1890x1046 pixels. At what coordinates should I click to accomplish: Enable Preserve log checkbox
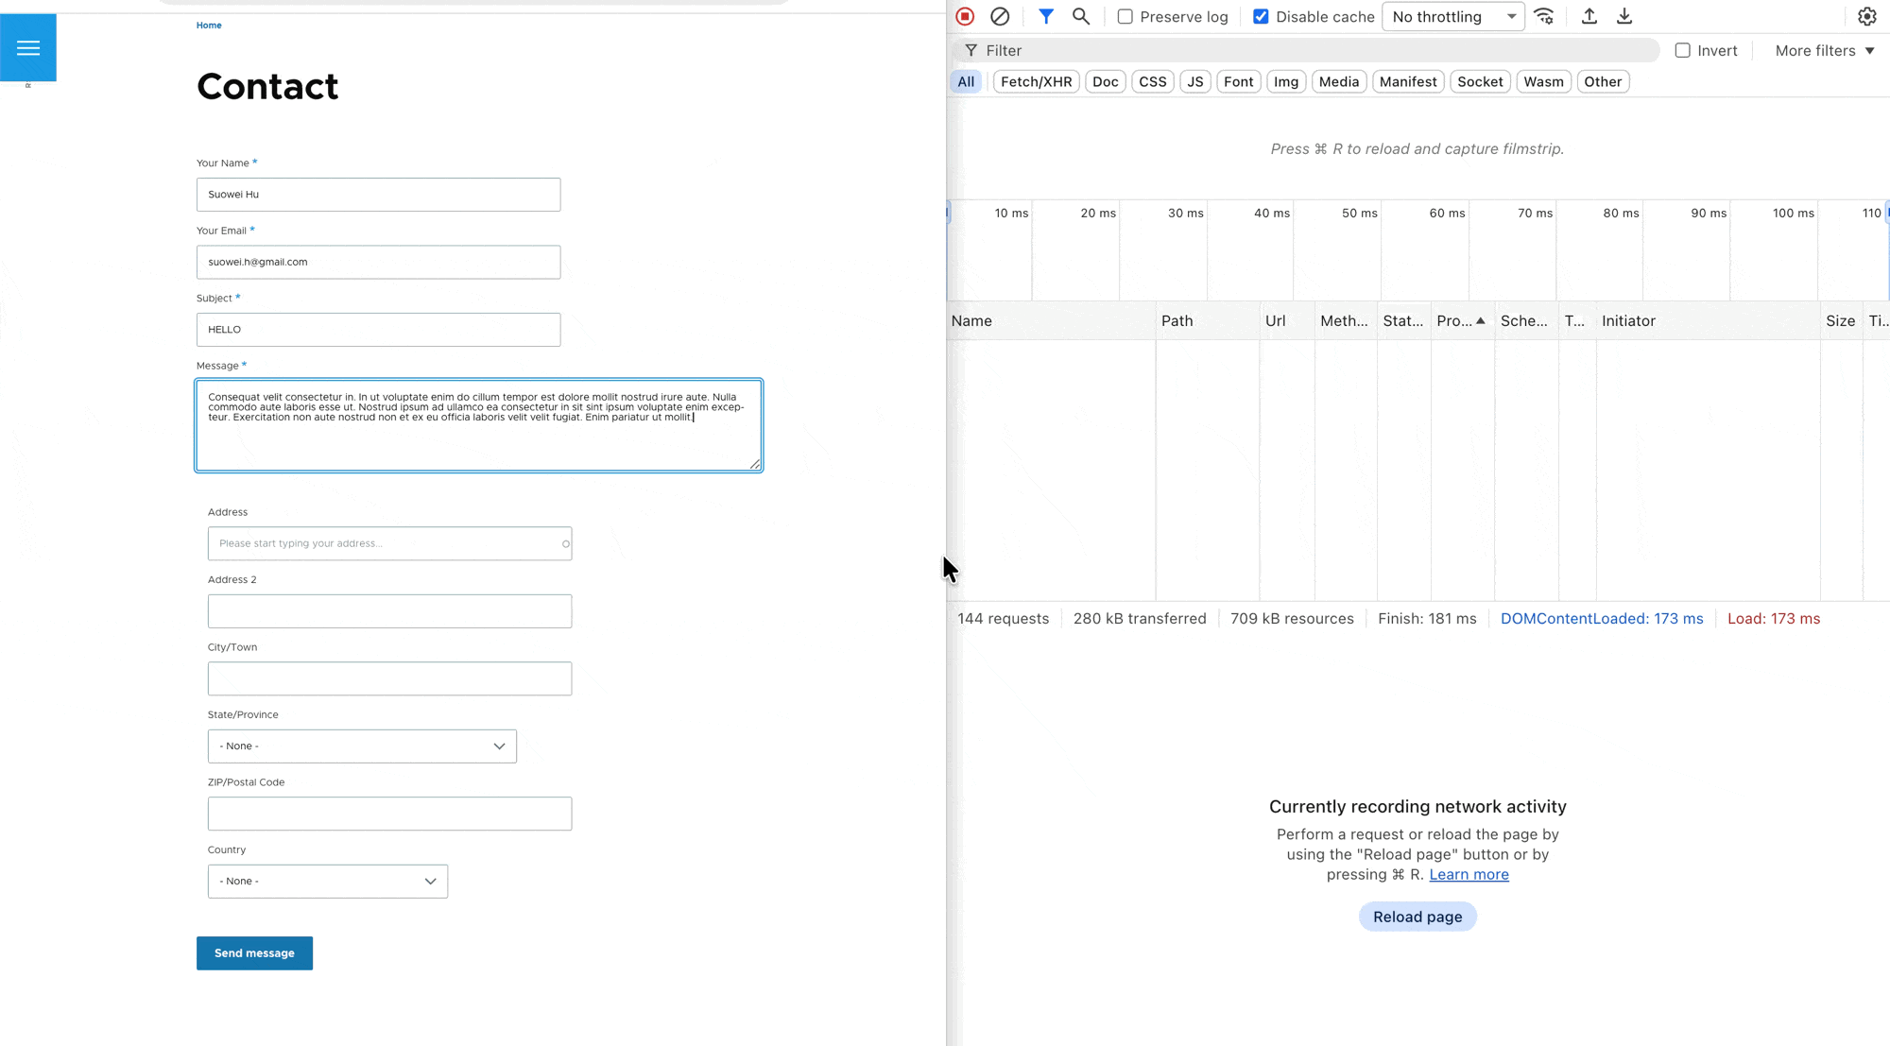coord(1125,17)
